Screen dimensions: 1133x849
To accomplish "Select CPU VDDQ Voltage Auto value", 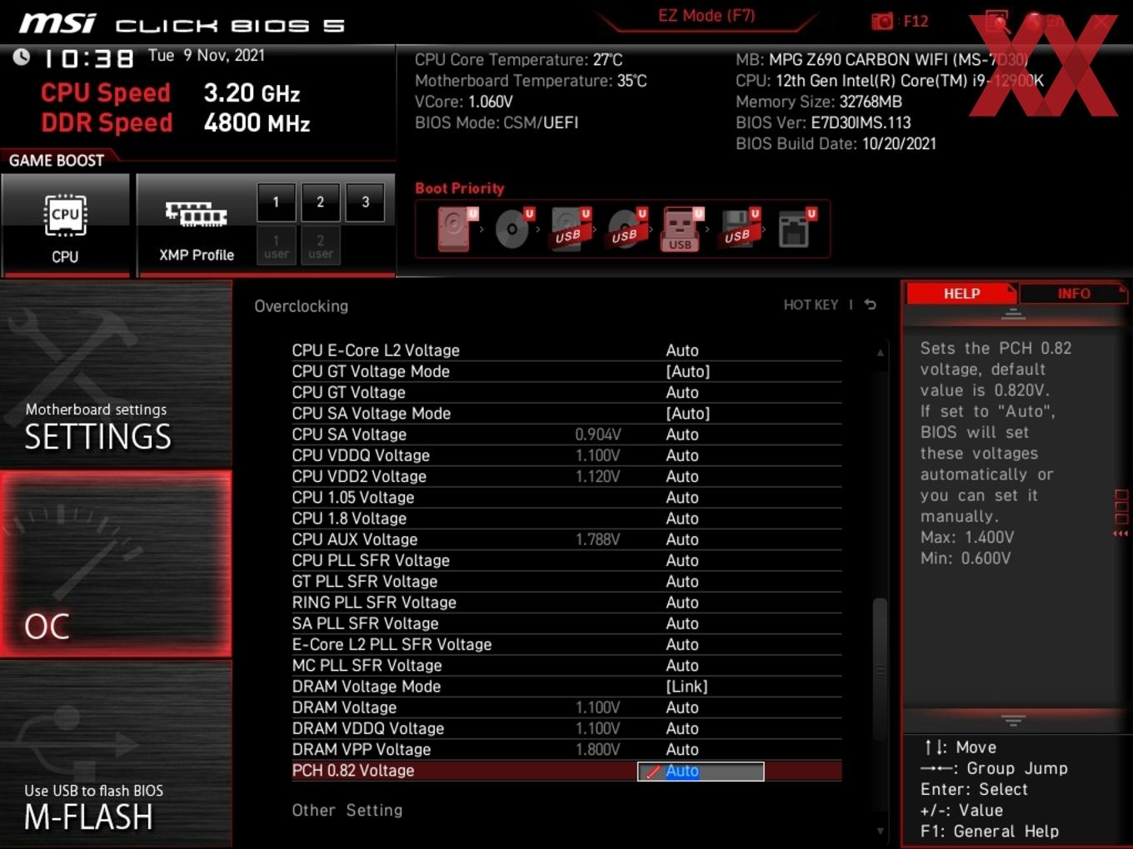I will [x=682, y=455].
